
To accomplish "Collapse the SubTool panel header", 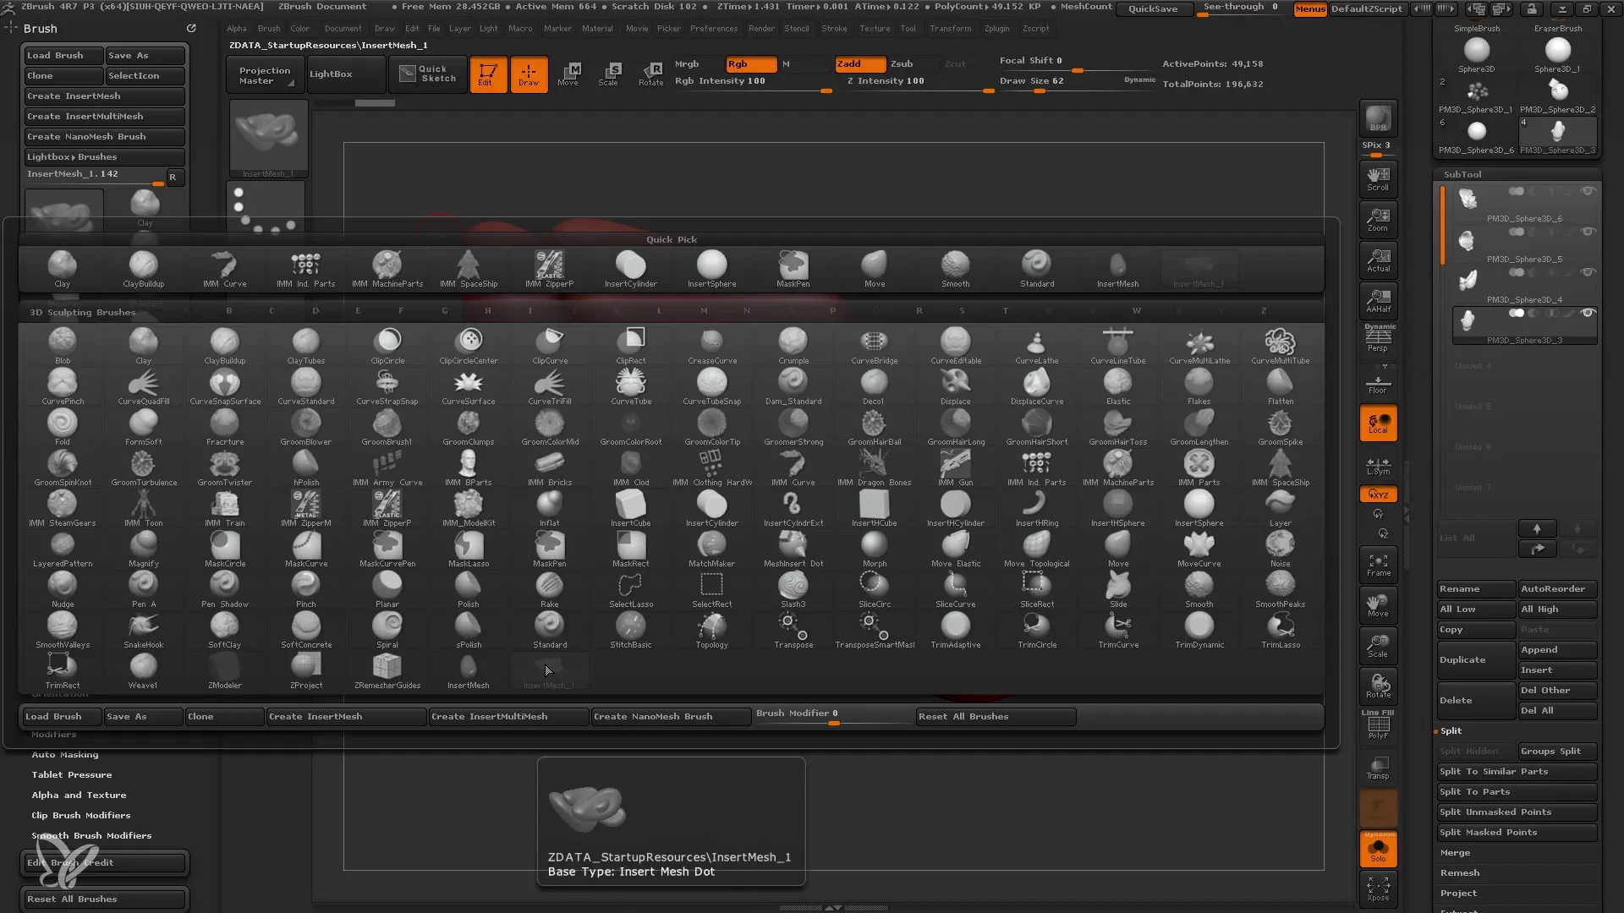I will tap(1462, 175).
